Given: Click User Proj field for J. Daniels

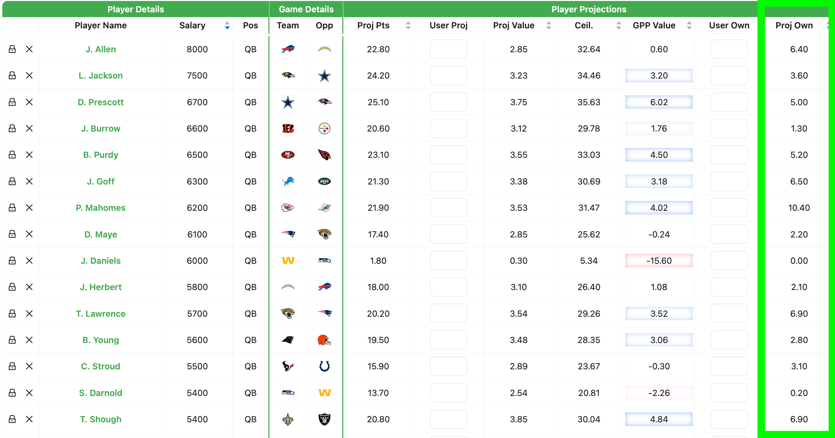Looking at the screenshot, I should [x=448, y=261].
